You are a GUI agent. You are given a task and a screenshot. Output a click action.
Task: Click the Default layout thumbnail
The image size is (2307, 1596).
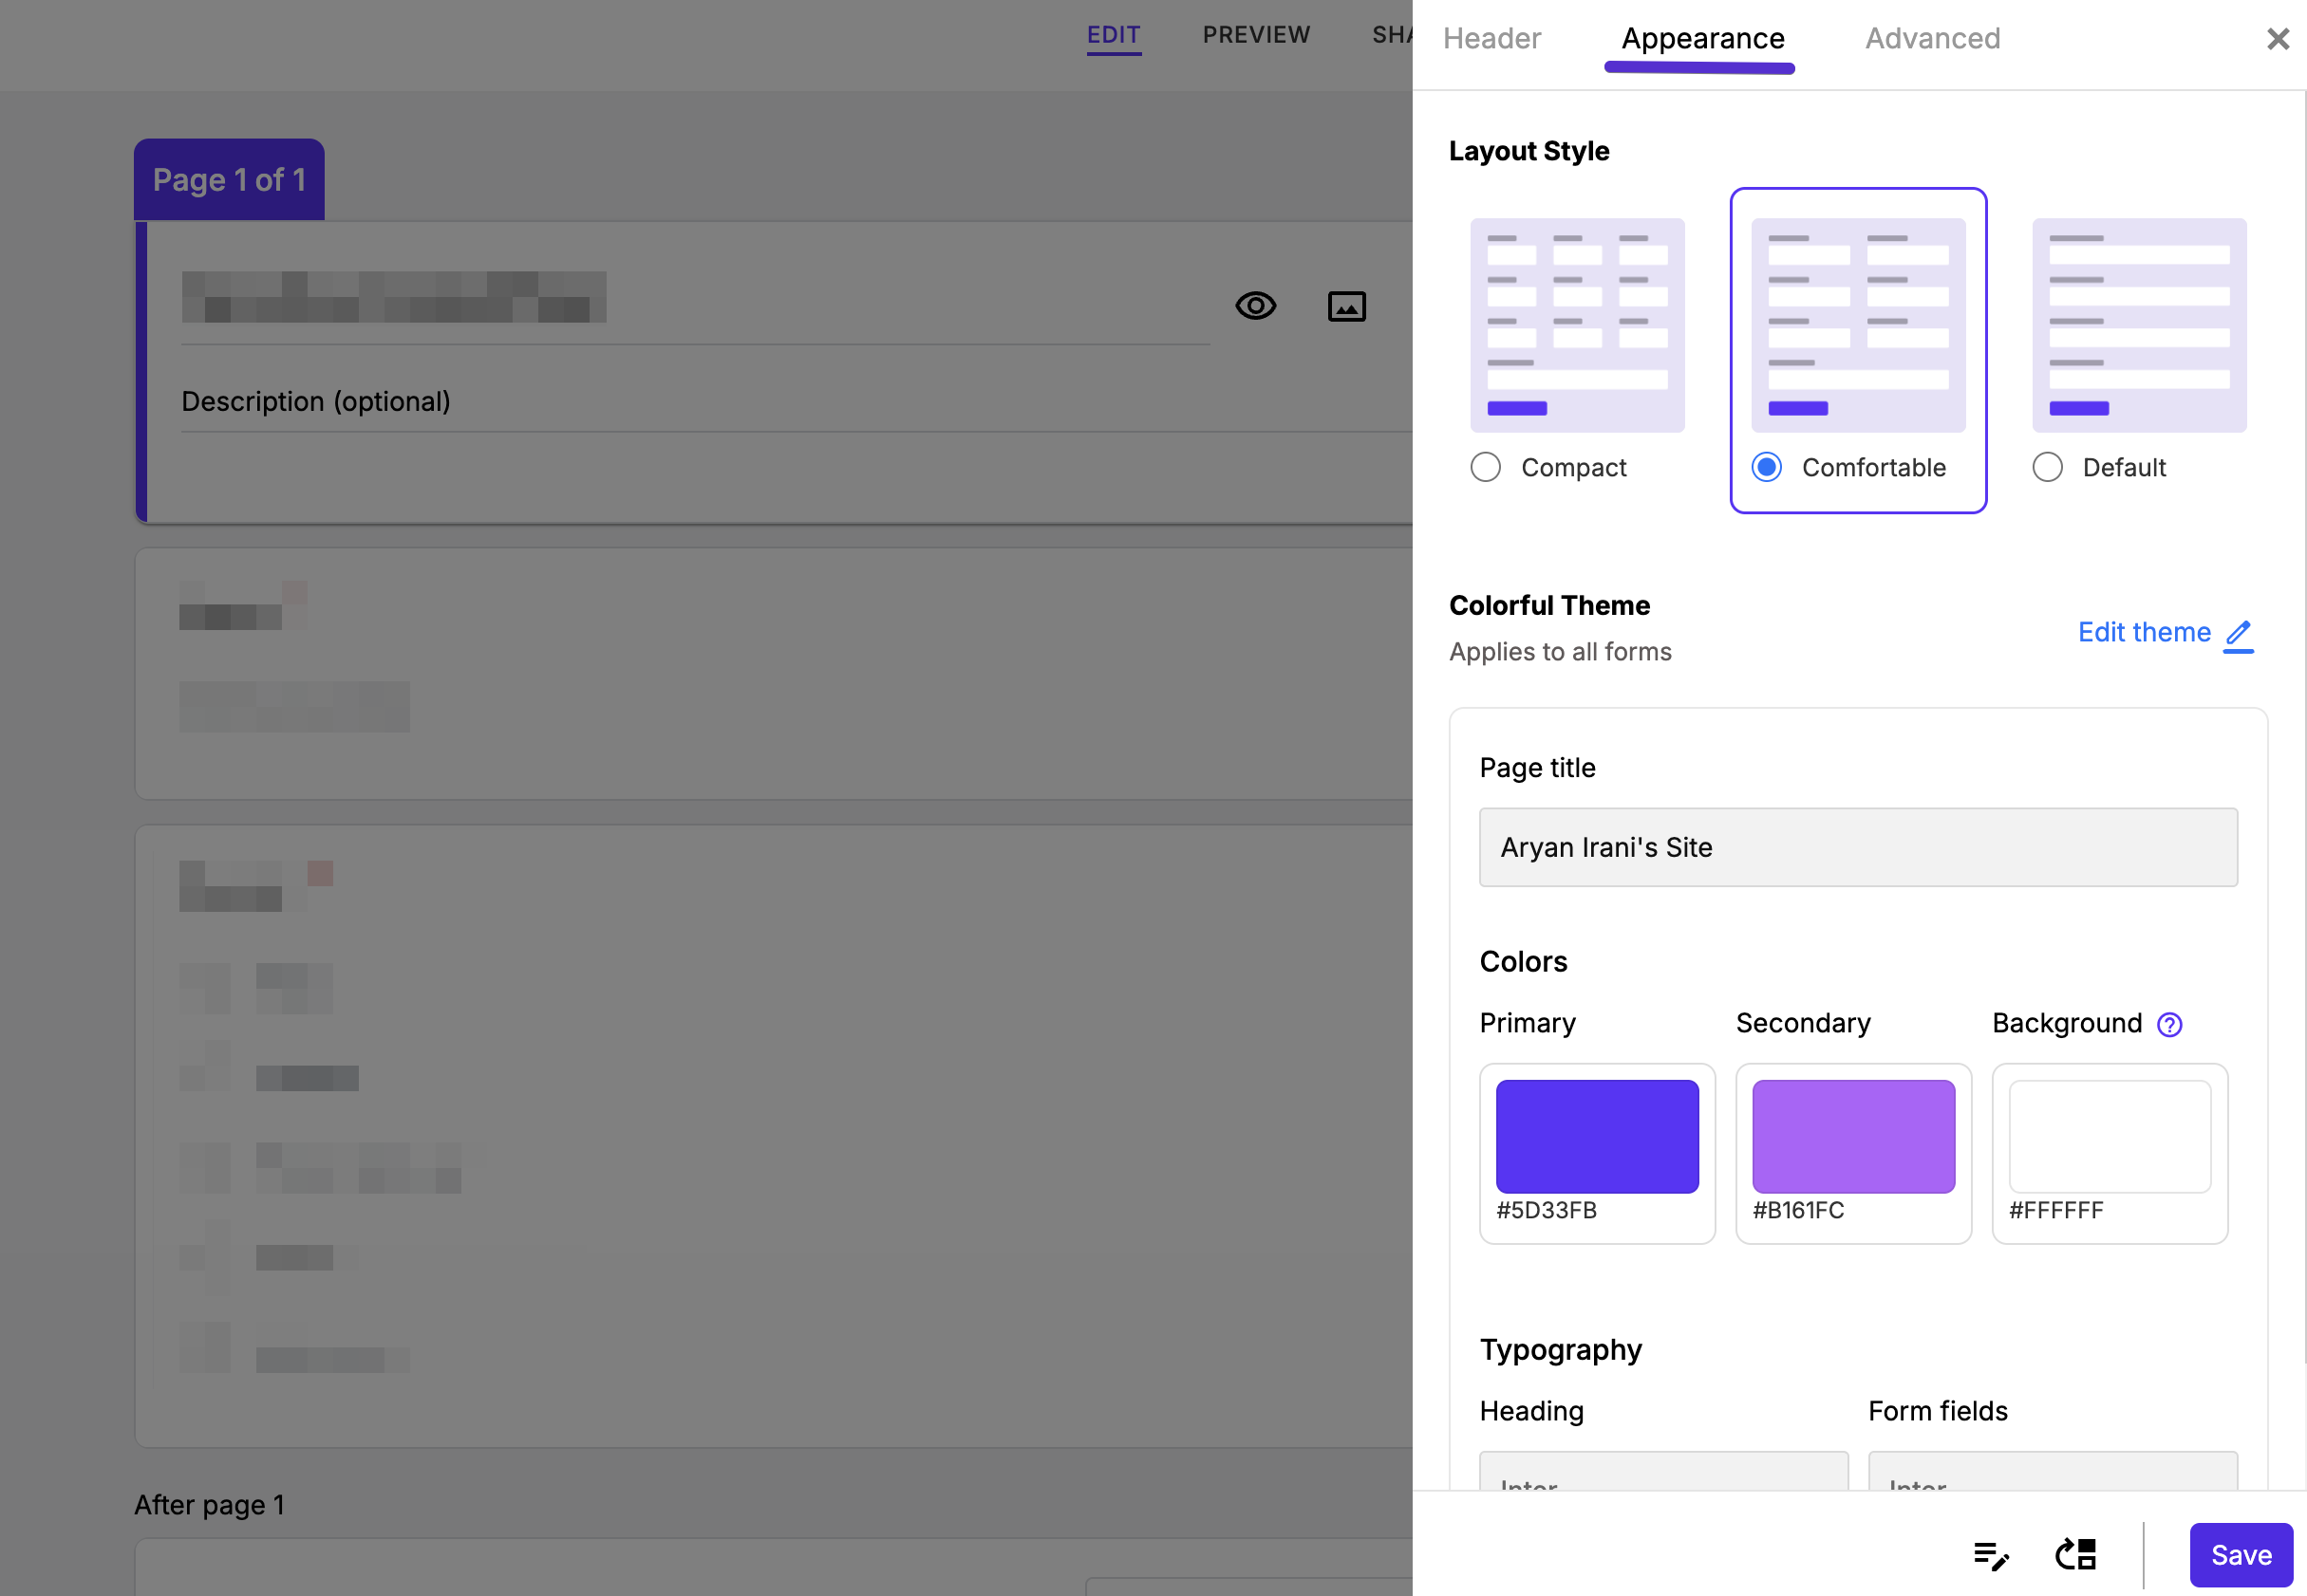click(x=2140, y=326)
